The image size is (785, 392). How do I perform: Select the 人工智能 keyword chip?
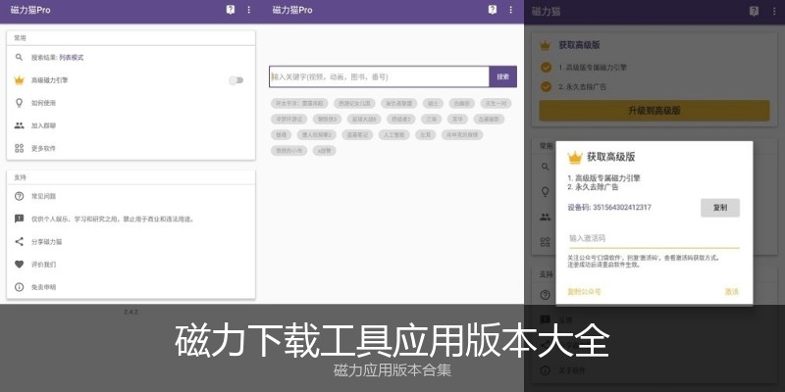point(393,134)
